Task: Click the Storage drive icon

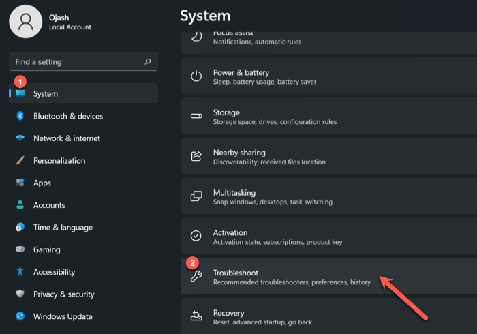Action: pyautogui.click(x=196, y=116)
